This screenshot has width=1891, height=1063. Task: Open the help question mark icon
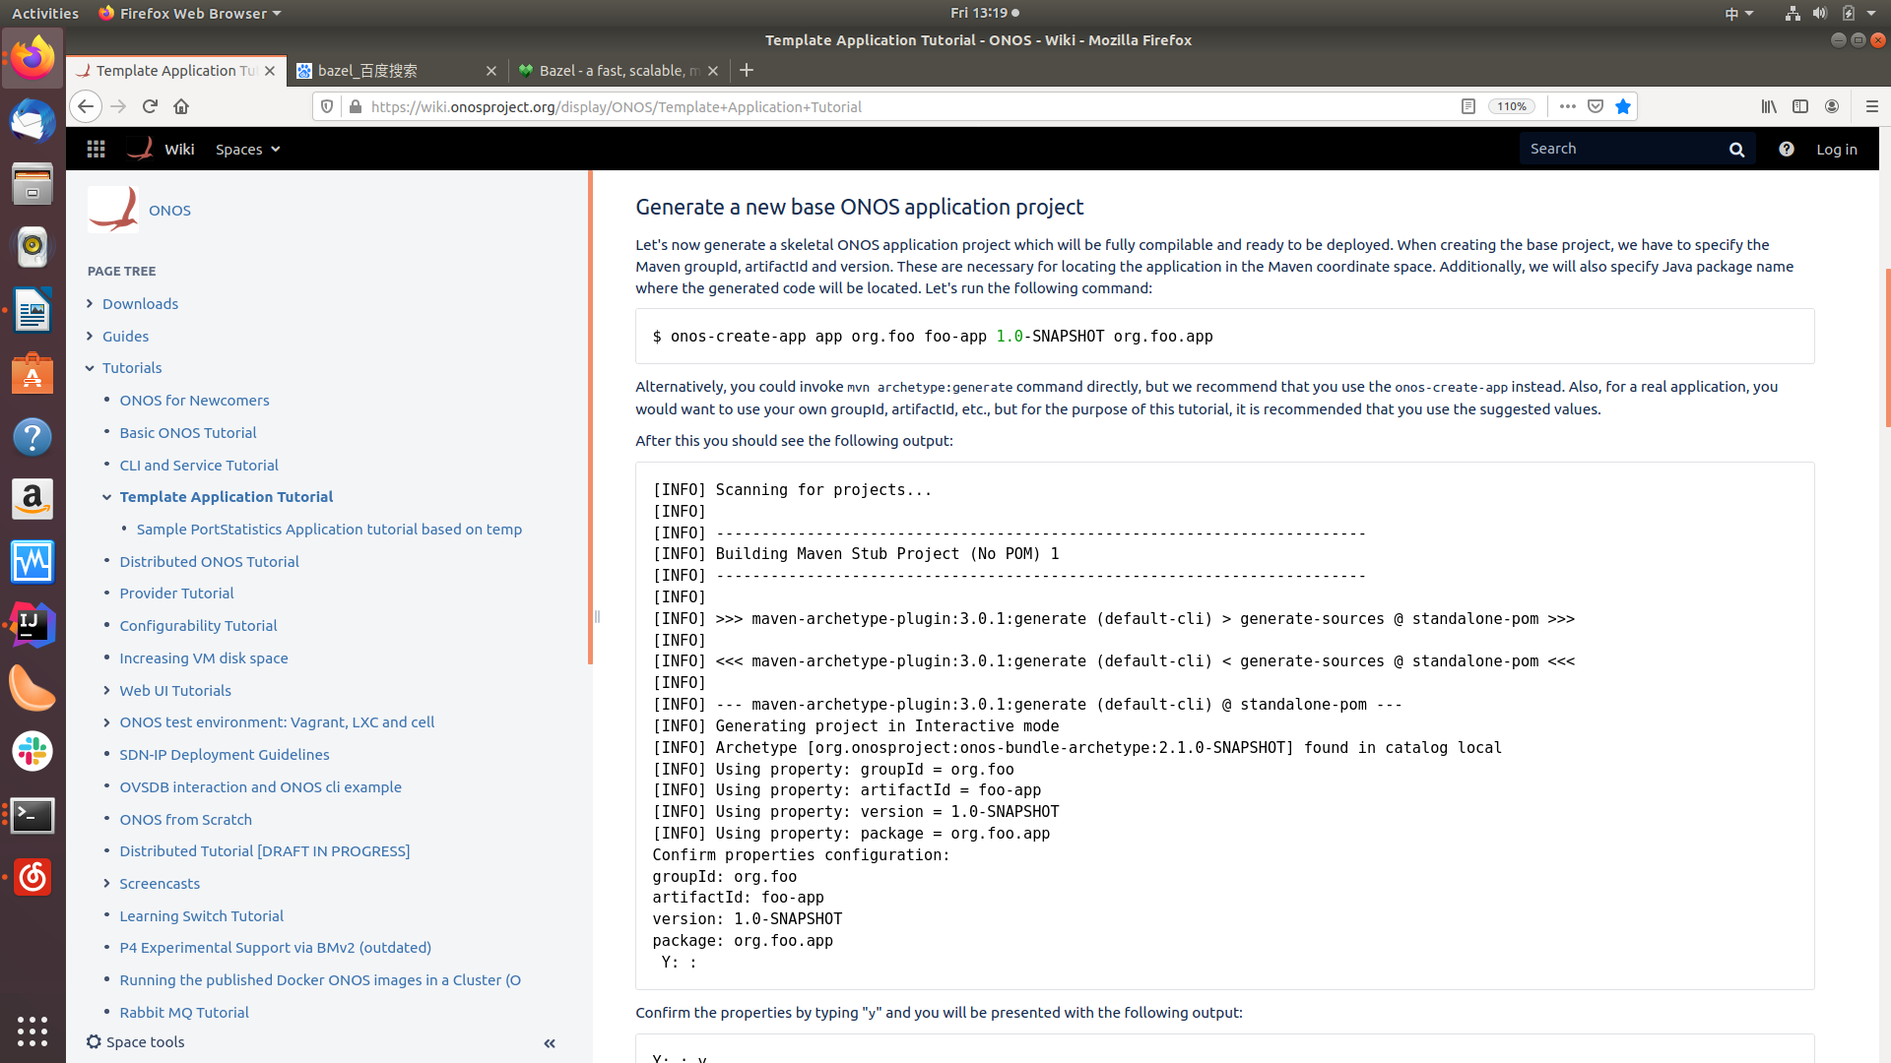pos(1786,149)
